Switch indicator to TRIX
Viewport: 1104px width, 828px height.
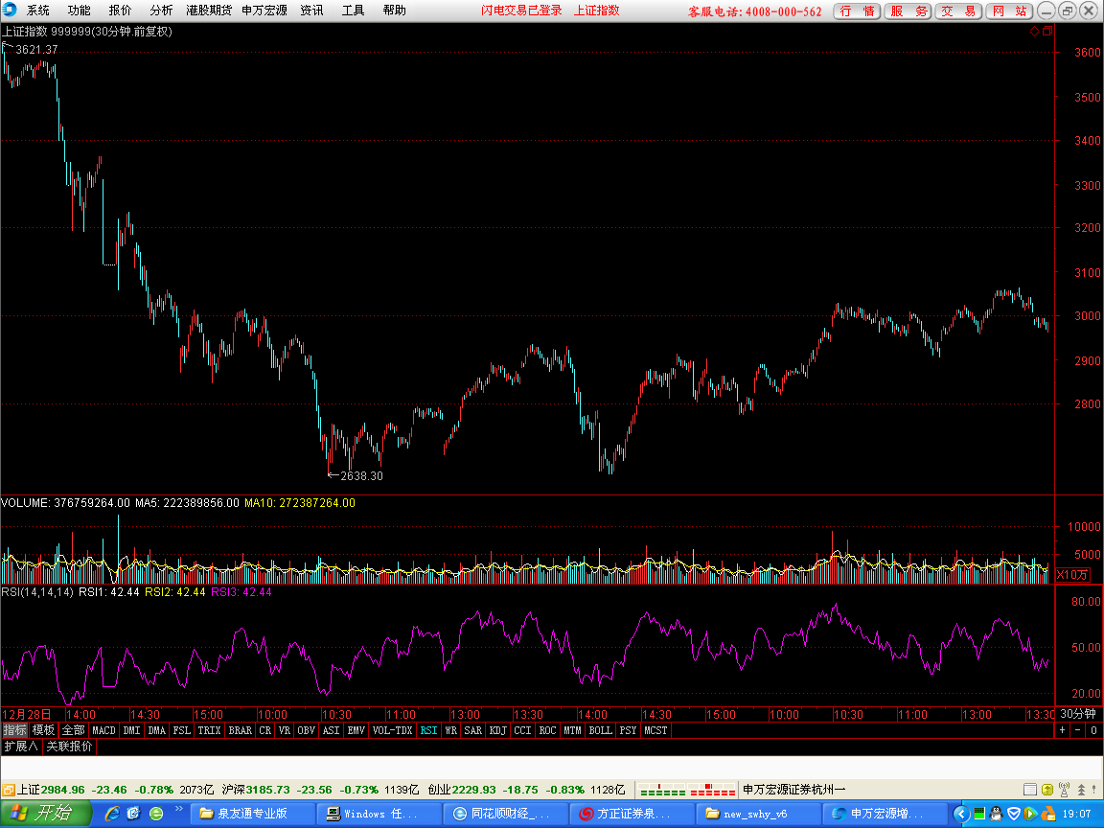tap(209, 730)
